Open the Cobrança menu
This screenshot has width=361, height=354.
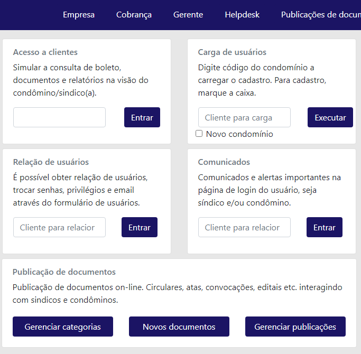(x=134, y=15)
